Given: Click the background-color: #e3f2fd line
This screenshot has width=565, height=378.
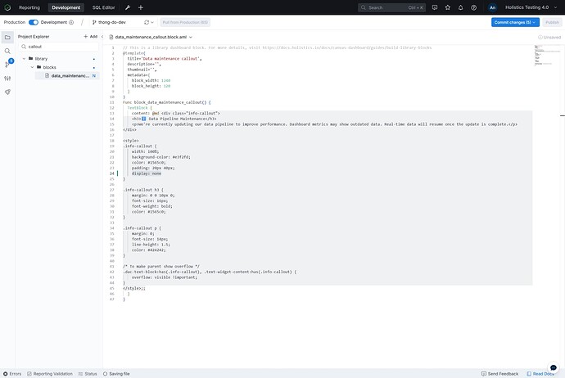Looking at the screenshot, I should tap(160, 157).
